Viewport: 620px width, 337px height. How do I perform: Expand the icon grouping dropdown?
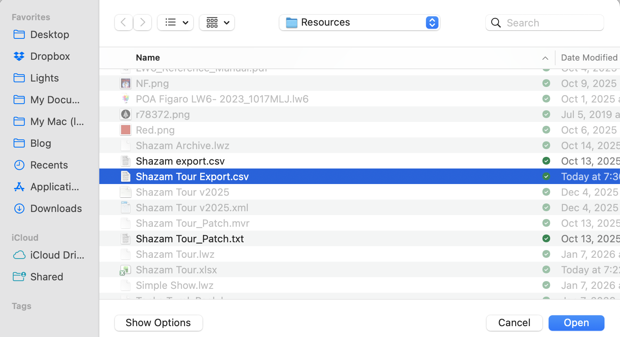217,23
